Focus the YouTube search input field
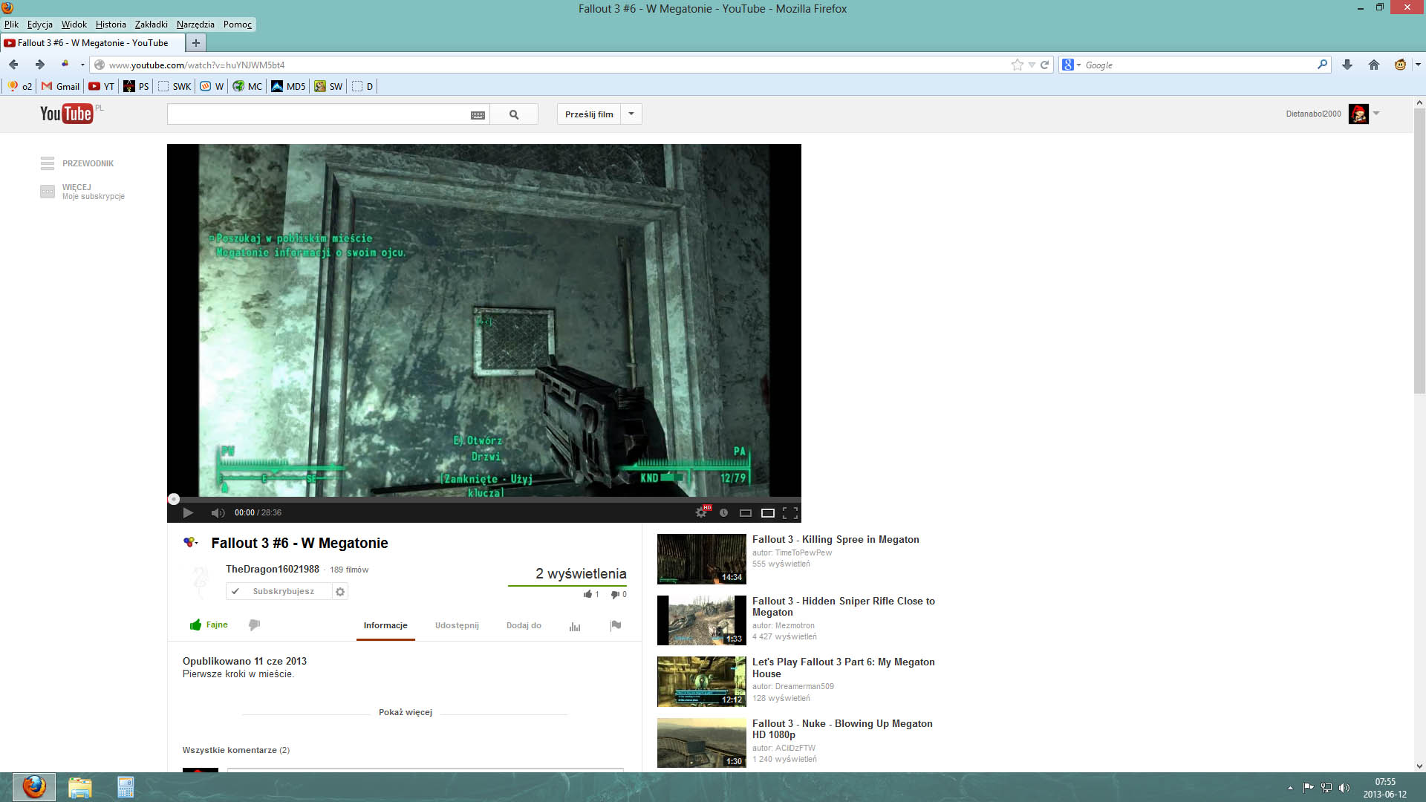This screenshot has width=1426, height=802. [319, 114]
